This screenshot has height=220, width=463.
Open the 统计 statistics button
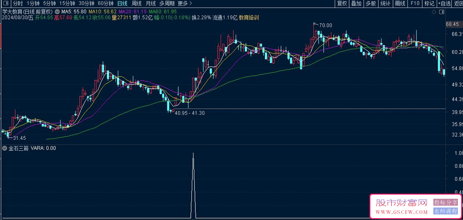point(385,4)
